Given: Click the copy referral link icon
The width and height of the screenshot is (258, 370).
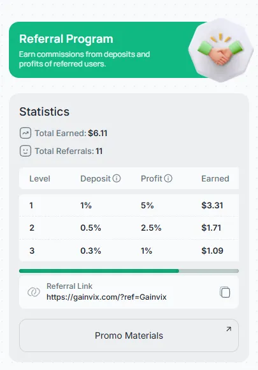Looking at the screenshot, I should 225,292.
